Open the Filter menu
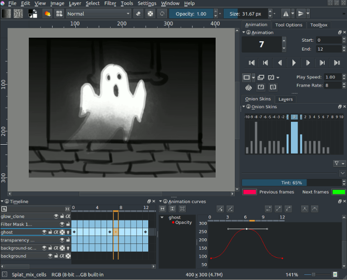The width and height of the screenshot is (347, 280). (x=110, y=3)
